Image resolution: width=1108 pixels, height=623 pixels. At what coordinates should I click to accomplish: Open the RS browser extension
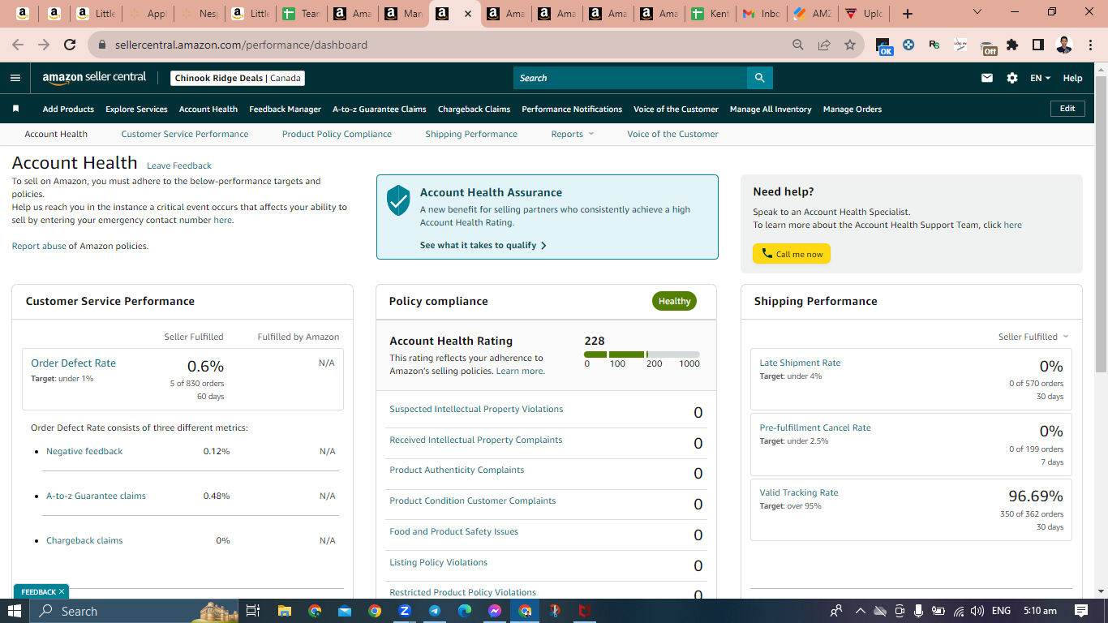click(934, 45)
